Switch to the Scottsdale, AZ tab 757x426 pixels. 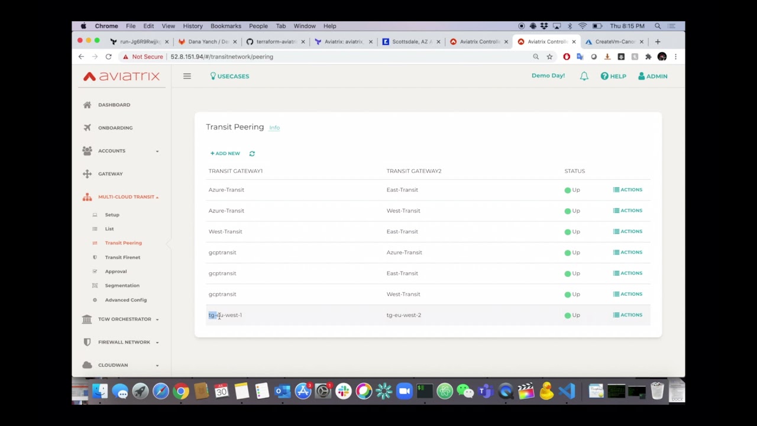[x=411, y=41]
